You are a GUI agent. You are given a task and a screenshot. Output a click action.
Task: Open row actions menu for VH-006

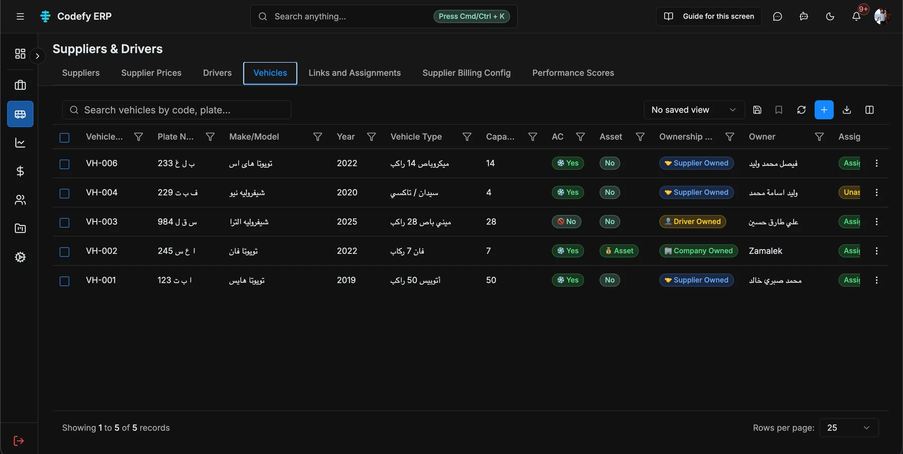coord(876,163)
